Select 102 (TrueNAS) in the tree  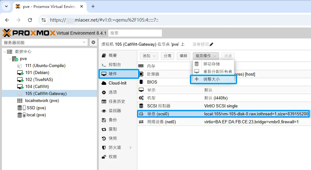[x=49, y=80]
